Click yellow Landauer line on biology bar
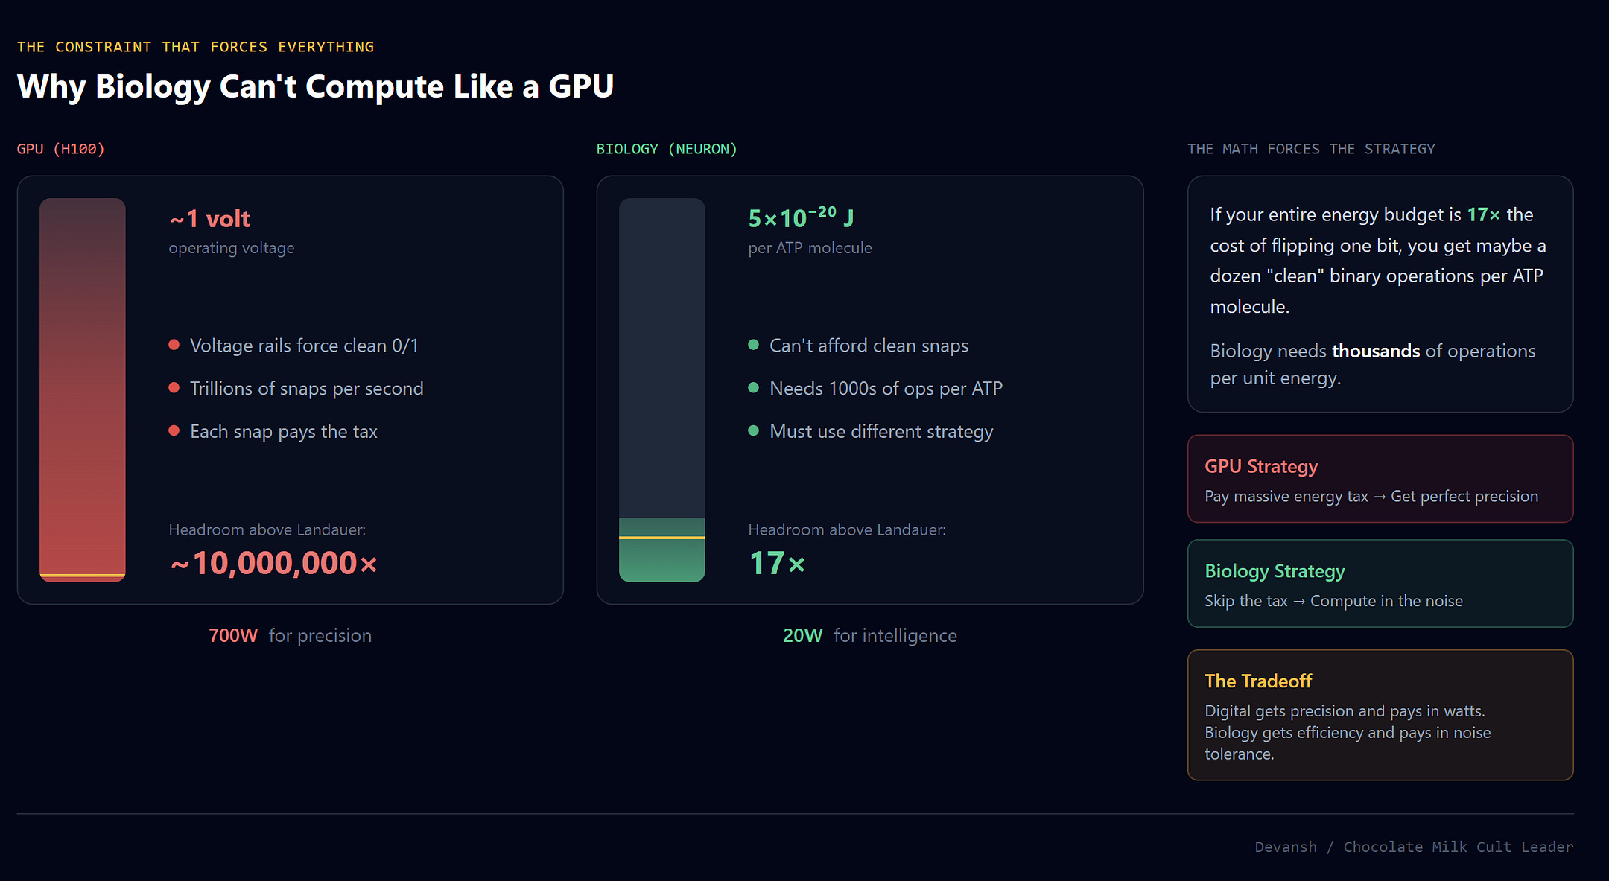 point(661,537)
